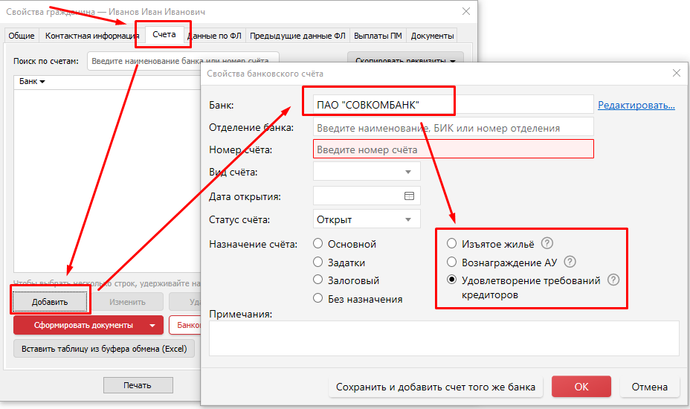Expand the Статус счёта dropdown
The height and width of the screenshot is (409, 690).
pyautogui.click(x=408, y=219)
